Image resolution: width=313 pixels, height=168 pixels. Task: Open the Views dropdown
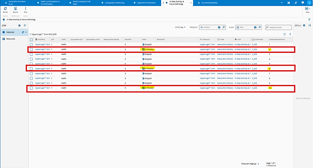[308, 9]
